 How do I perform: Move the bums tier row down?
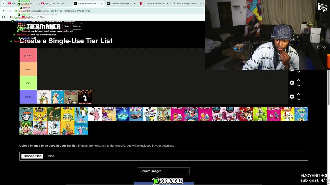pos(299,99)
